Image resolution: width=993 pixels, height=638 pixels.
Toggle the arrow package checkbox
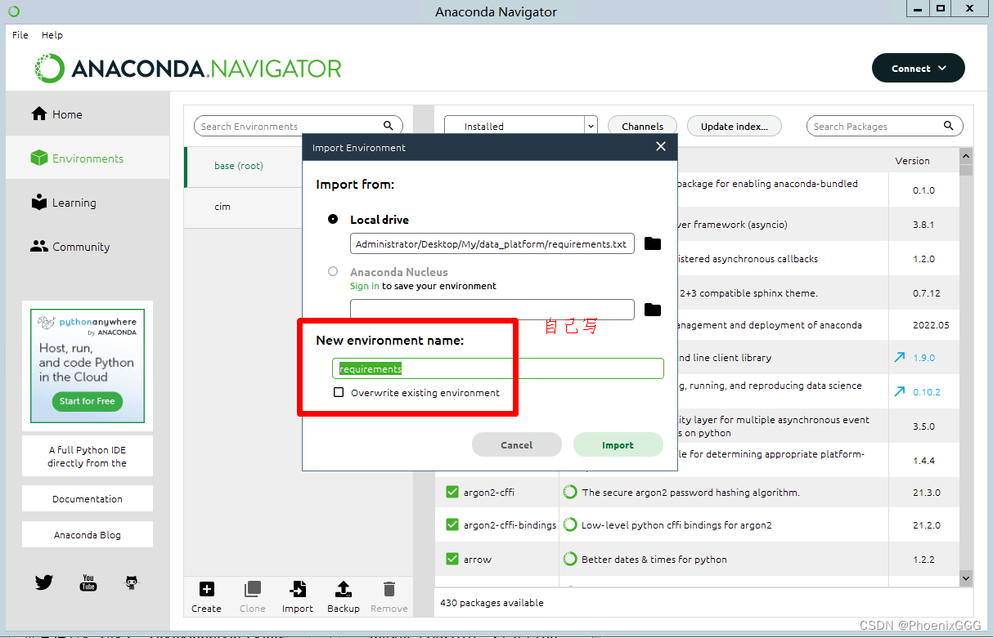click(x=452, y=559)
